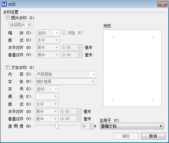Open the 缩放 dropdown set to 自动

48,33
